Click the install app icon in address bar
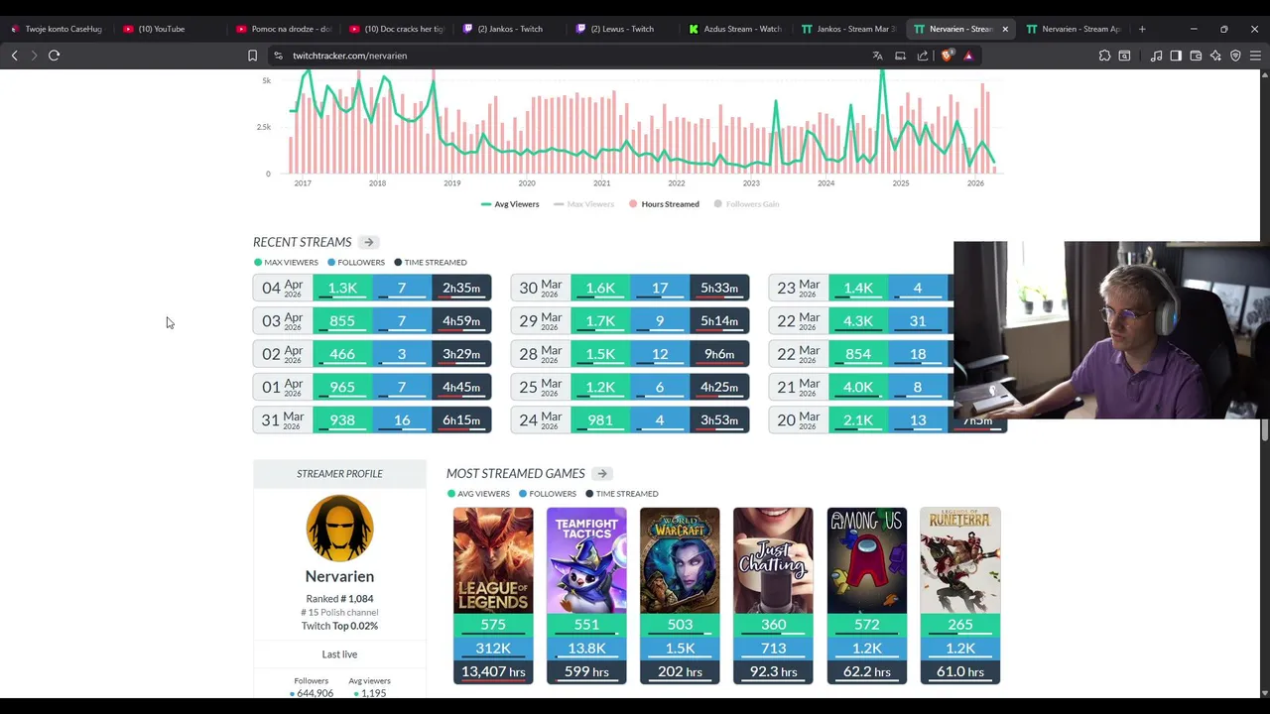 pyautogui.click(x=900, y=56)
